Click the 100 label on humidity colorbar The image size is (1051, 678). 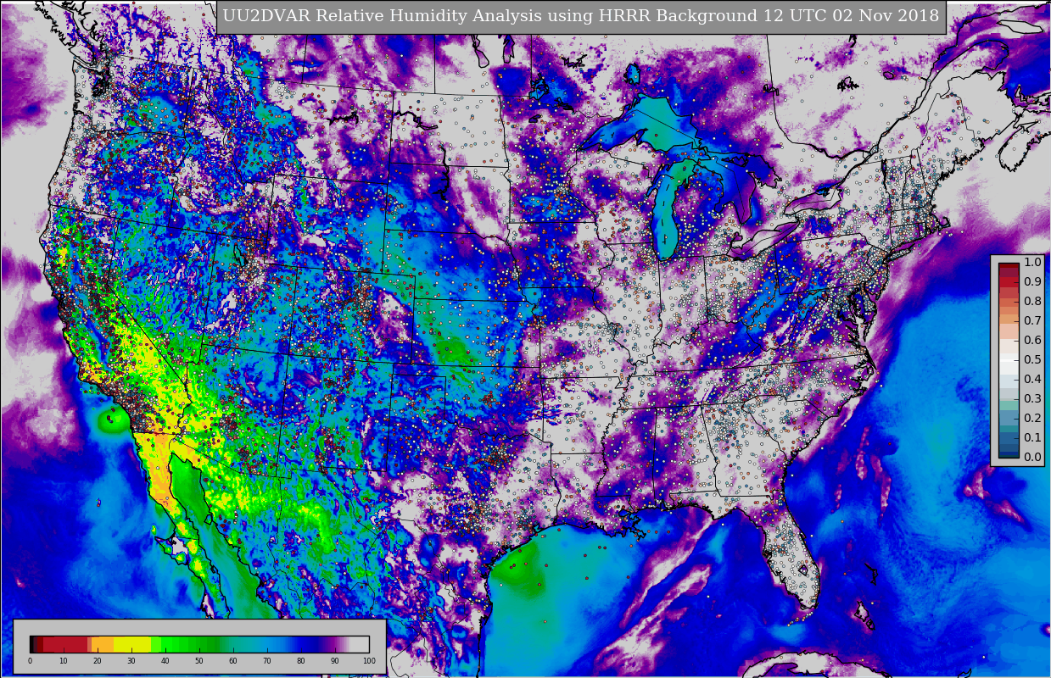(x=369, y=661)
